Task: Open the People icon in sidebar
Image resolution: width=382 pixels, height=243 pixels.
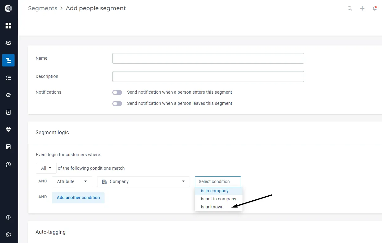Action: tap(8, 43)
